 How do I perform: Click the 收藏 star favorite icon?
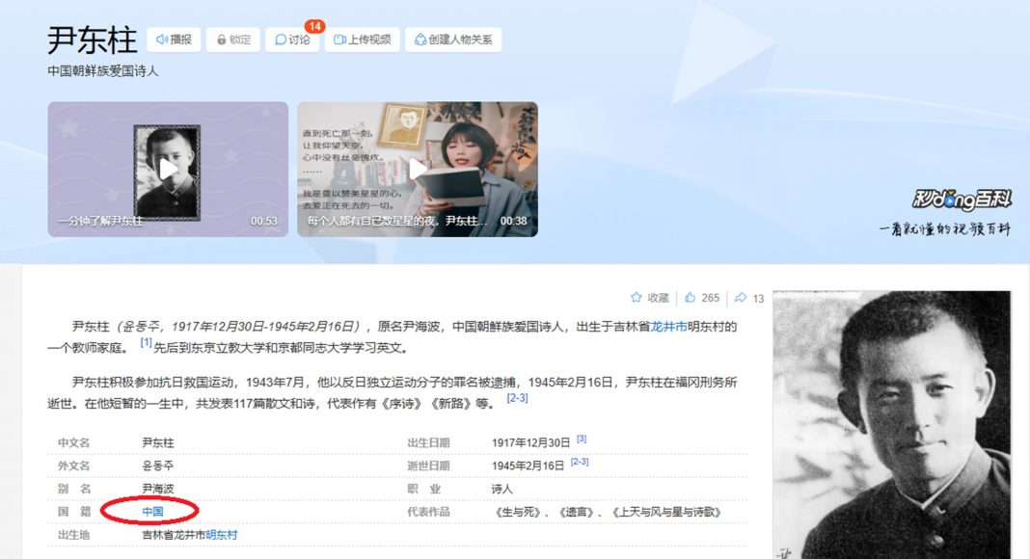pyautogui.click(x=636, y=297)
